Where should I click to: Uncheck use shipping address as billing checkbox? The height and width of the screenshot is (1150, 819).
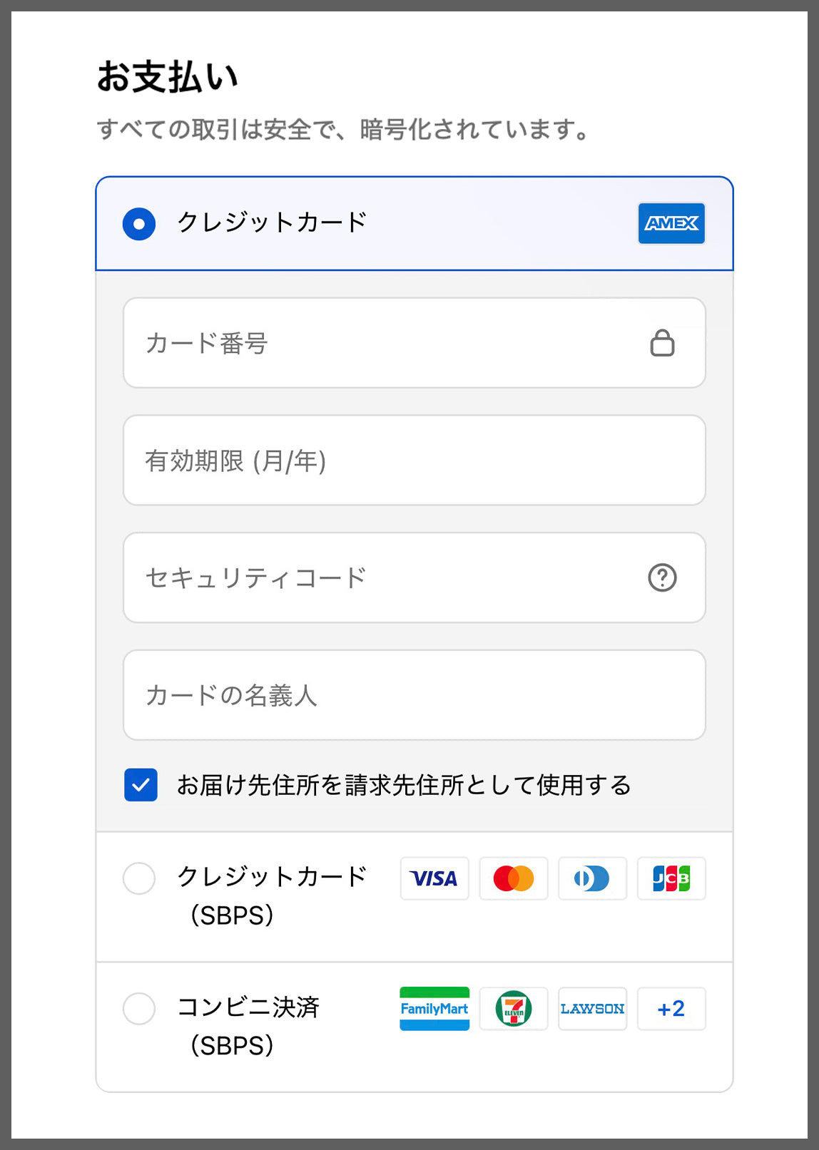tap(141, 785)
